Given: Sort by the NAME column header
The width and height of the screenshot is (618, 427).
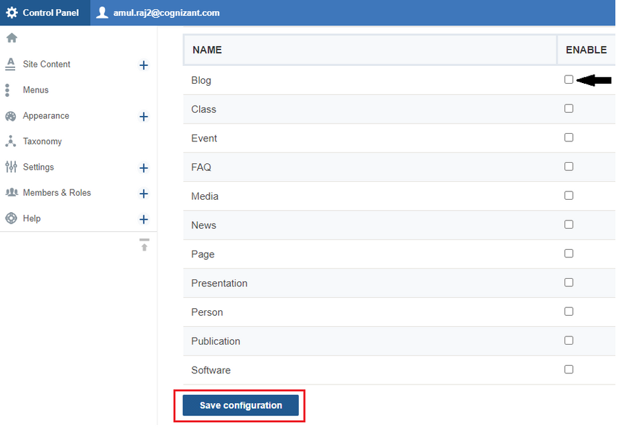Looking at the screenshot, I should (207, 50).
